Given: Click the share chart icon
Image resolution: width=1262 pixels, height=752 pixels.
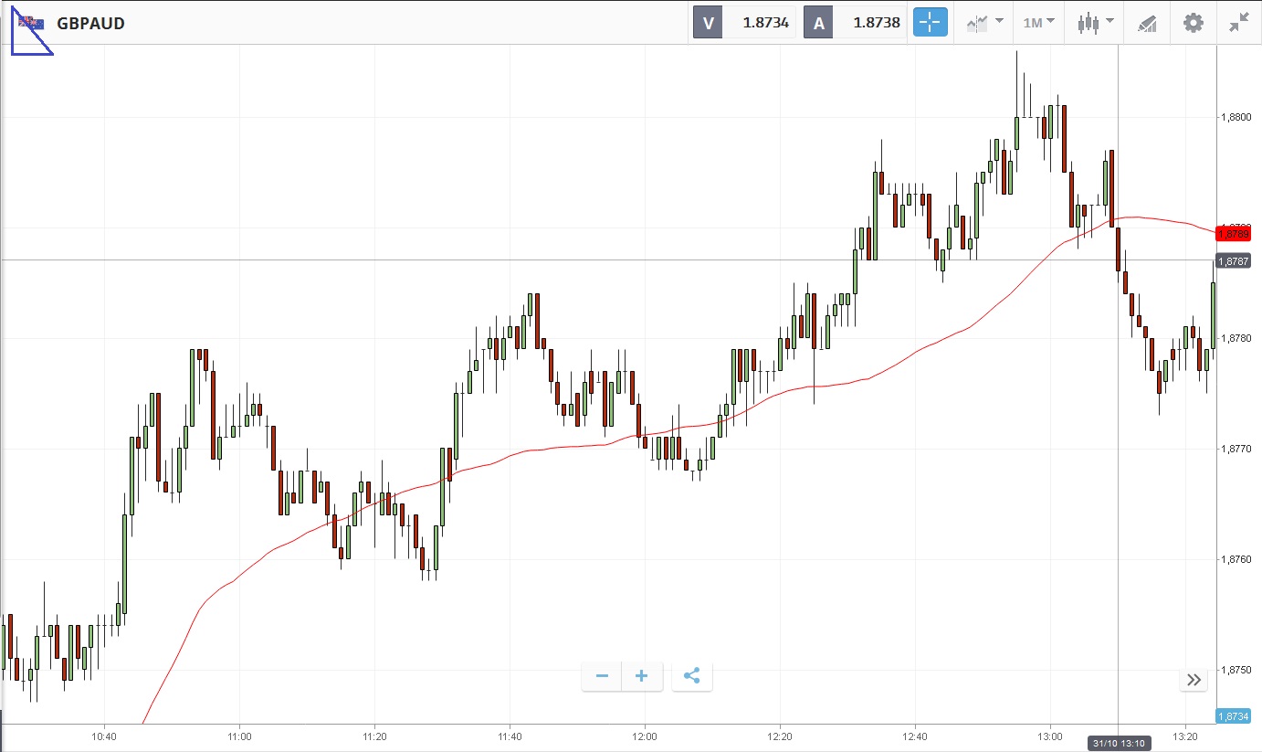Looking at the screenshot, I should coord(691,676).
